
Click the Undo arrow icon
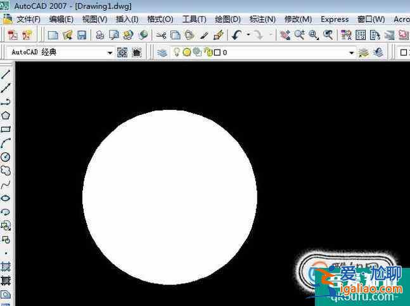tap(237, 35)
